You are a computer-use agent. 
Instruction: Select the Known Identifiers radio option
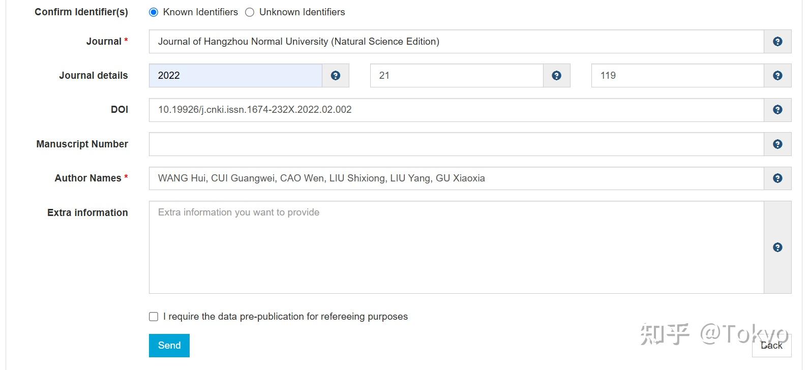point(154,12)
